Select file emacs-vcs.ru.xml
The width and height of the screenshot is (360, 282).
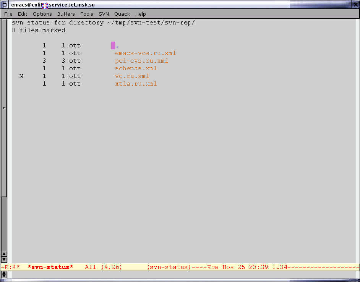145,53
